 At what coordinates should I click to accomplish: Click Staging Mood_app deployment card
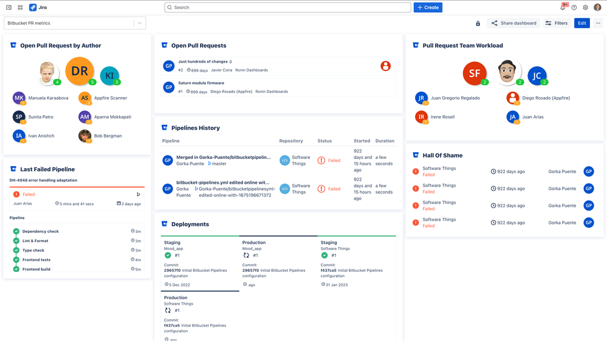coord(200,263)
